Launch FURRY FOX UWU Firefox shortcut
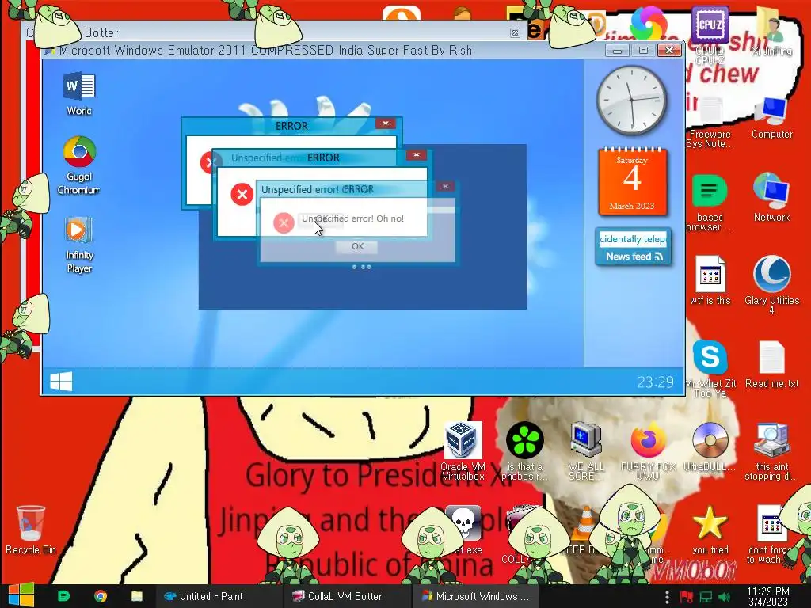 click(x=648, y=450)
